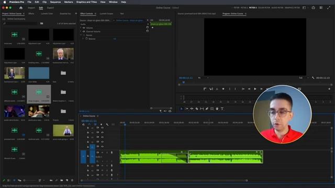Open the File menu
This screenshot has height=188, width=335.
(29, 2)
